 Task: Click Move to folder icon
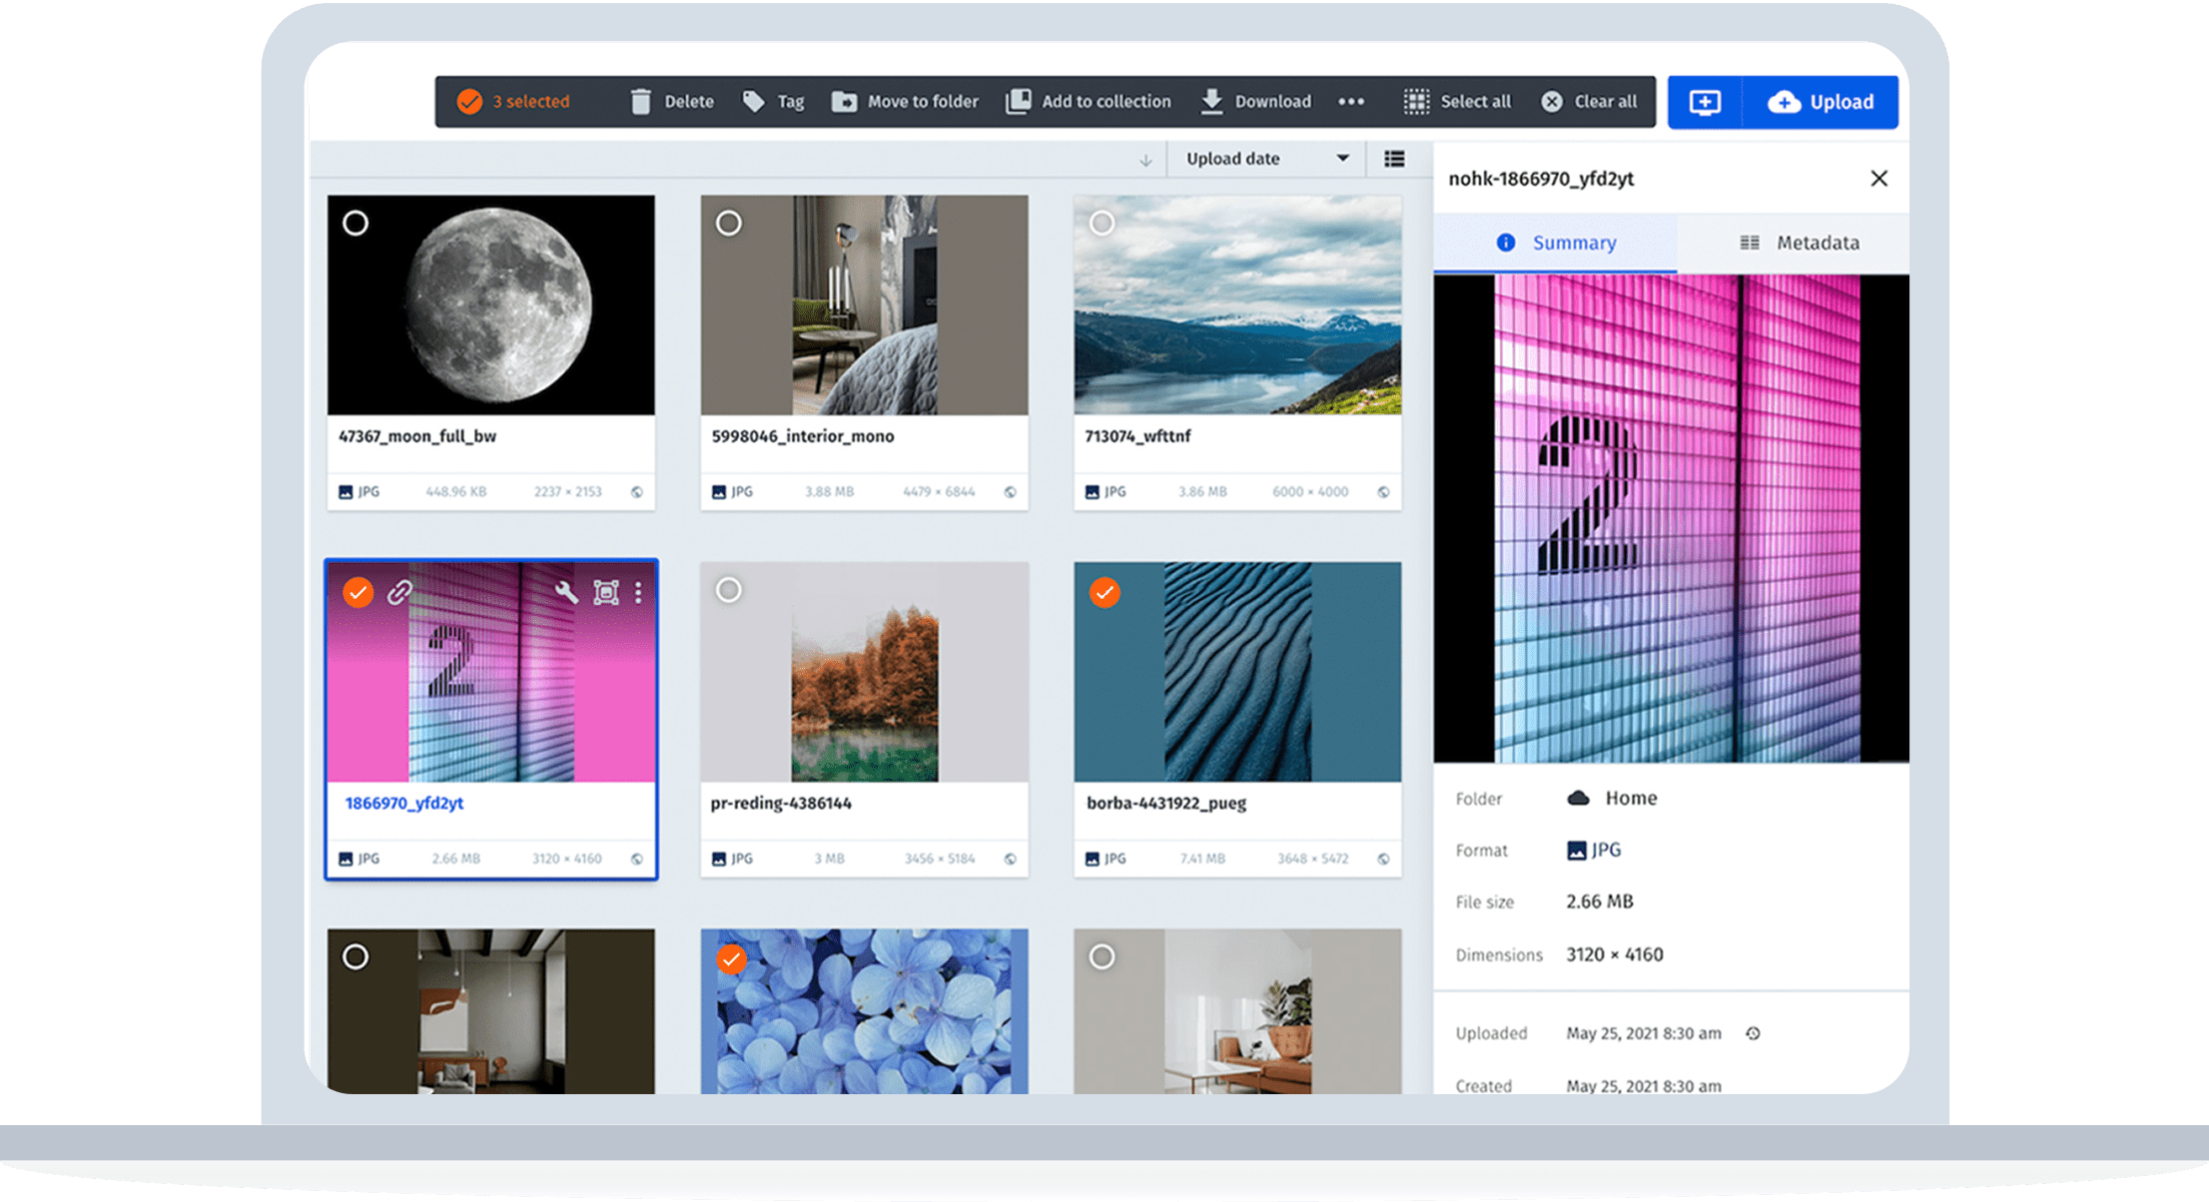tap(844, 102)
